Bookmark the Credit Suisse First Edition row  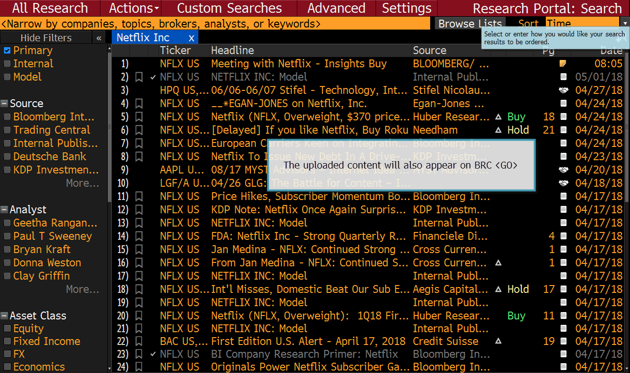click(x=139, y=342)
